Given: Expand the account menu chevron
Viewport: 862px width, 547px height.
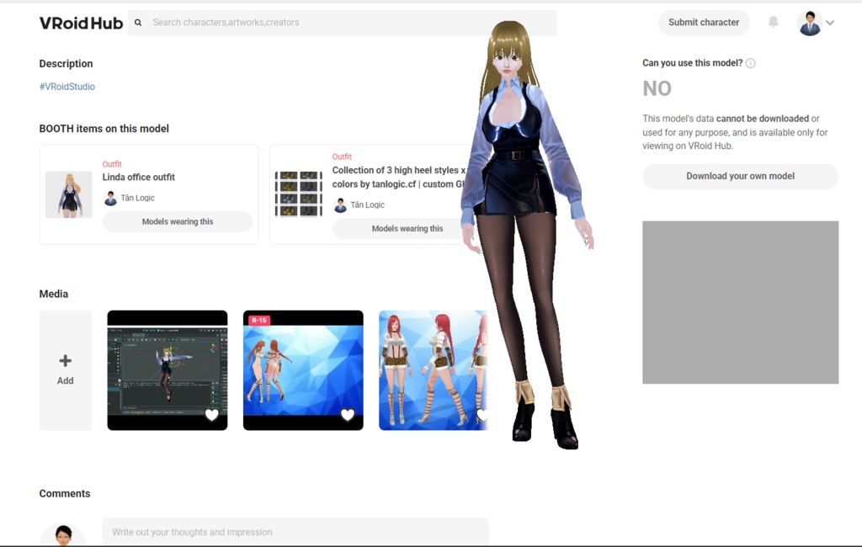Looking at the screenshot, I should 830,23.
